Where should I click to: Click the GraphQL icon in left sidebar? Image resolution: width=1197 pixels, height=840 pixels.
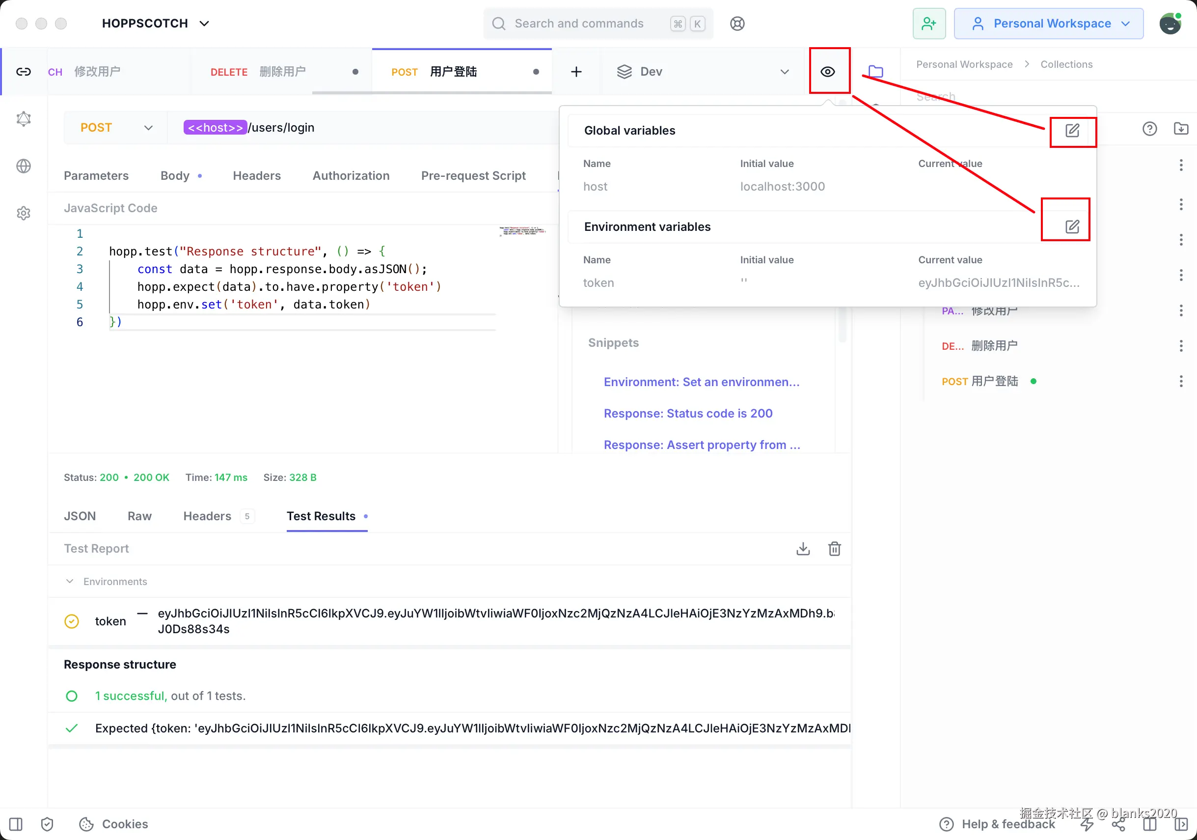24,119
